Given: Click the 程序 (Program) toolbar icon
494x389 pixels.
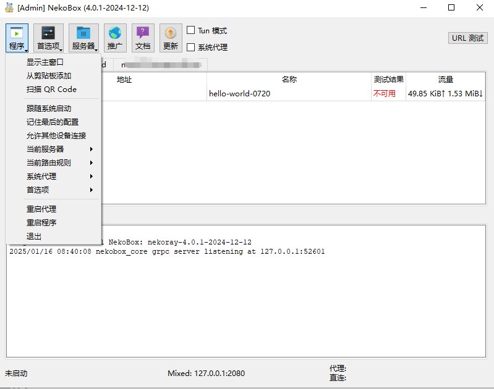Looking at the screenshot, I should click(x=17, y=38).
